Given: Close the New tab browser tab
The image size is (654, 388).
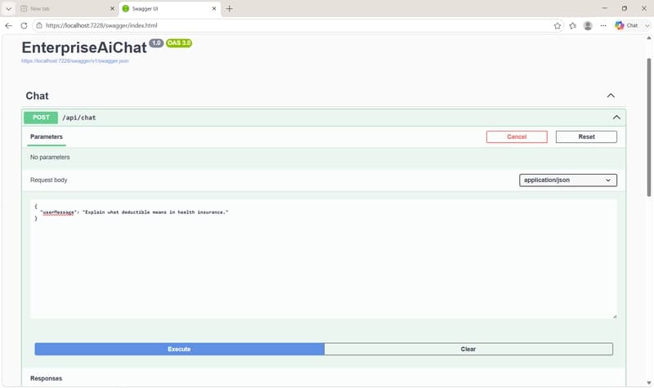Looking at the screenshot, I should 112,9.
